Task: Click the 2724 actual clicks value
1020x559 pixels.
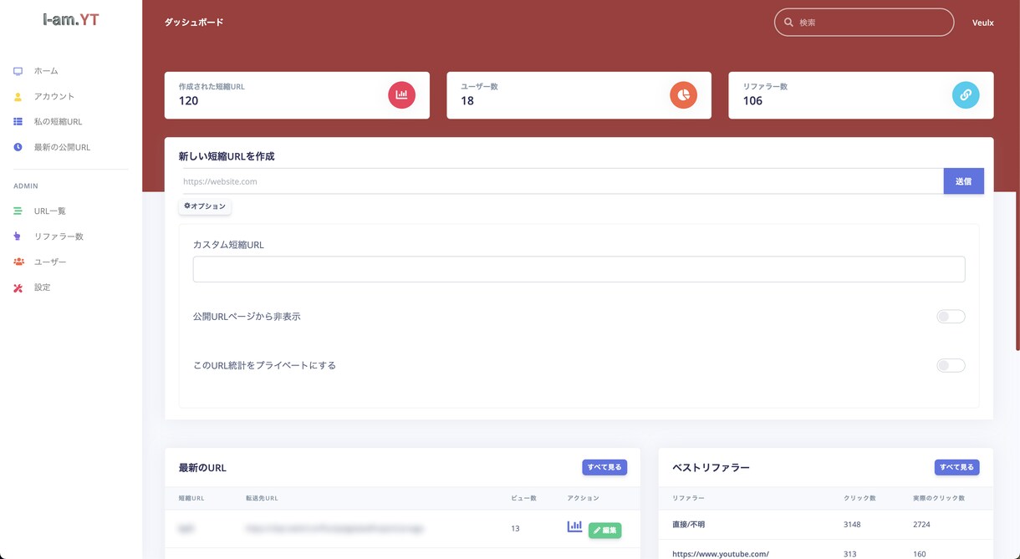Action: point(921,525)
